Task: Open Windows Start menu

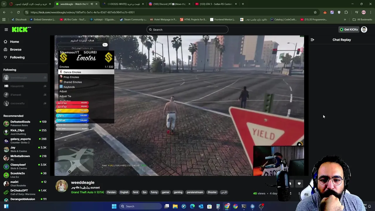Action: (x=114, y=206)
